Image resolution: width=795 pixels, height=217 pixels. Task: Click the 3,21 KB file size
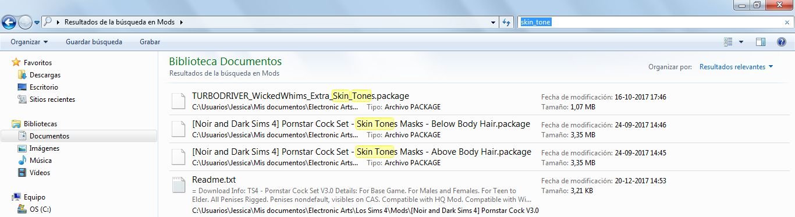(x=581, y=191)
